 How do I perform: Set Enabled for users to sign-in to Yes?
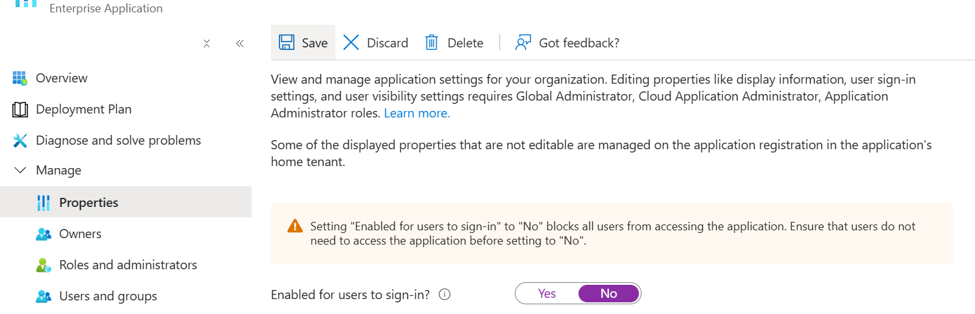point(547,293)
